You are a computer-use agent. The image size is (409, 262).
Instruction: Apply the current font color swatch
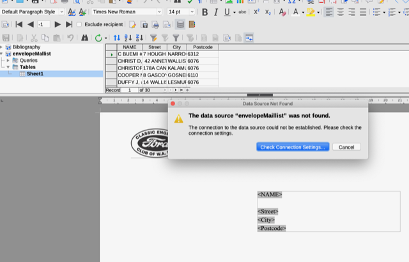pyautogui.click(x=295, y=12)
